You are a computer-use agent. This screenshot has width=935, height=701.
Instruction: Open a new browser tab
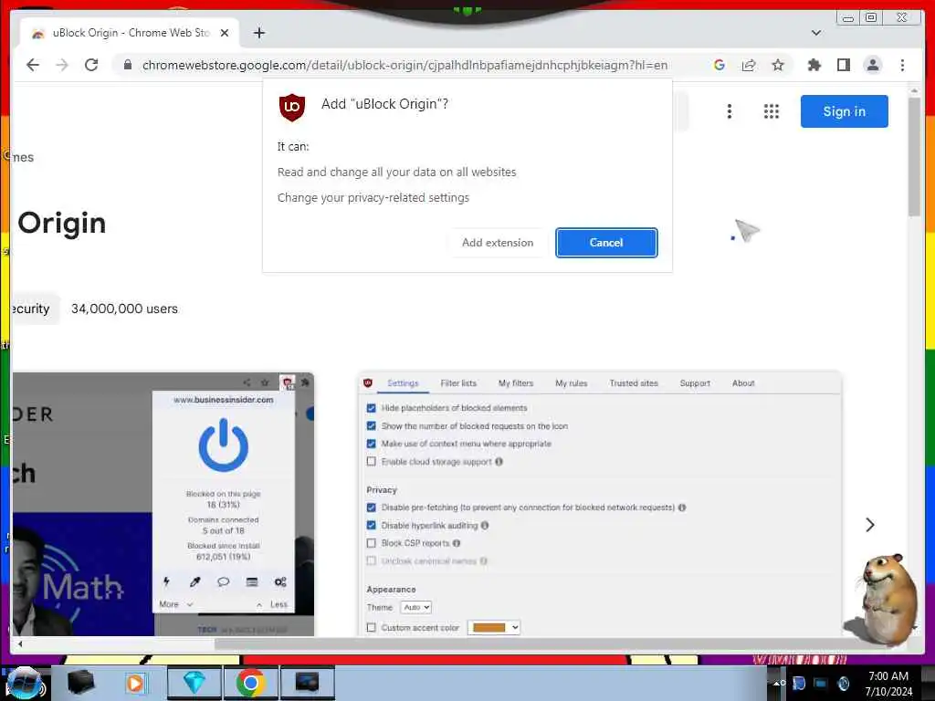(258, 33)
